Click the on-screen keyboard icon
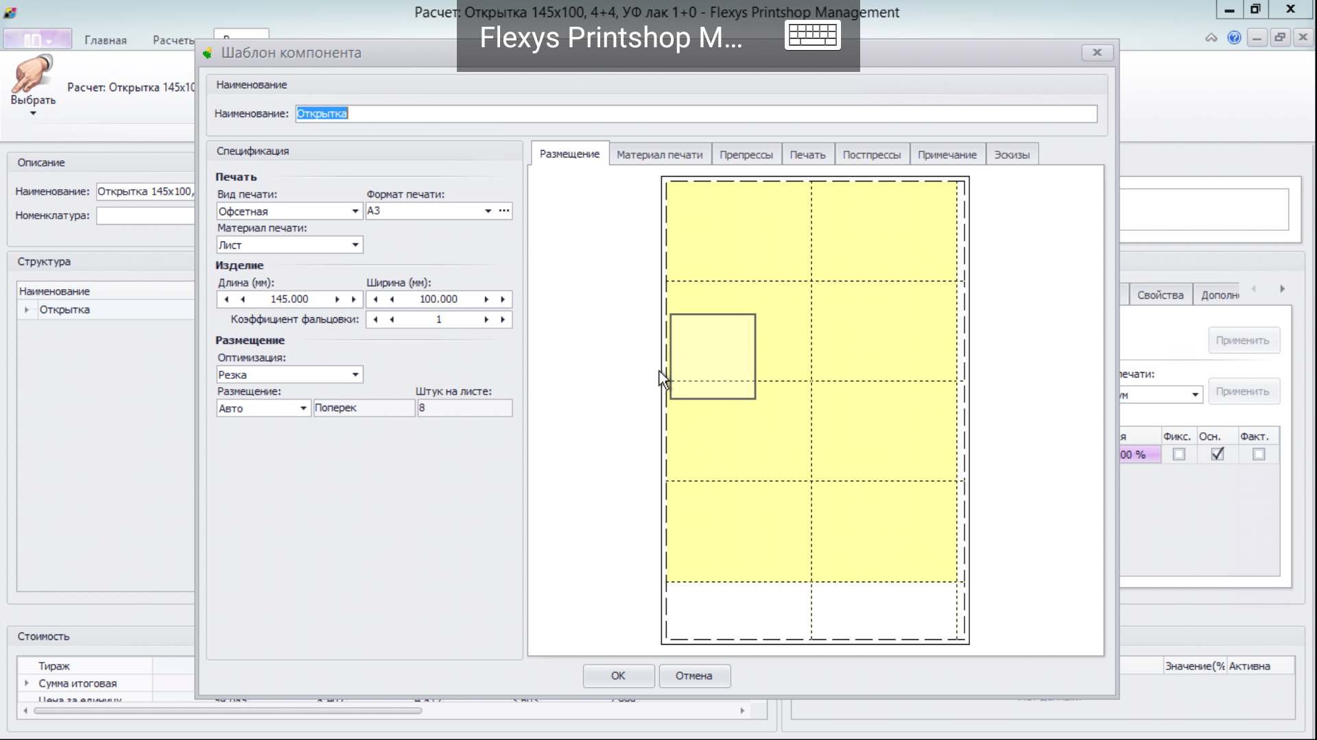Screen dimensions: 1317x740 tap(813, 35)
